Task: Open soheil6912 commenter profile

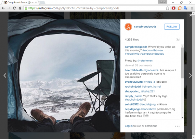Action: pos(132,104)
